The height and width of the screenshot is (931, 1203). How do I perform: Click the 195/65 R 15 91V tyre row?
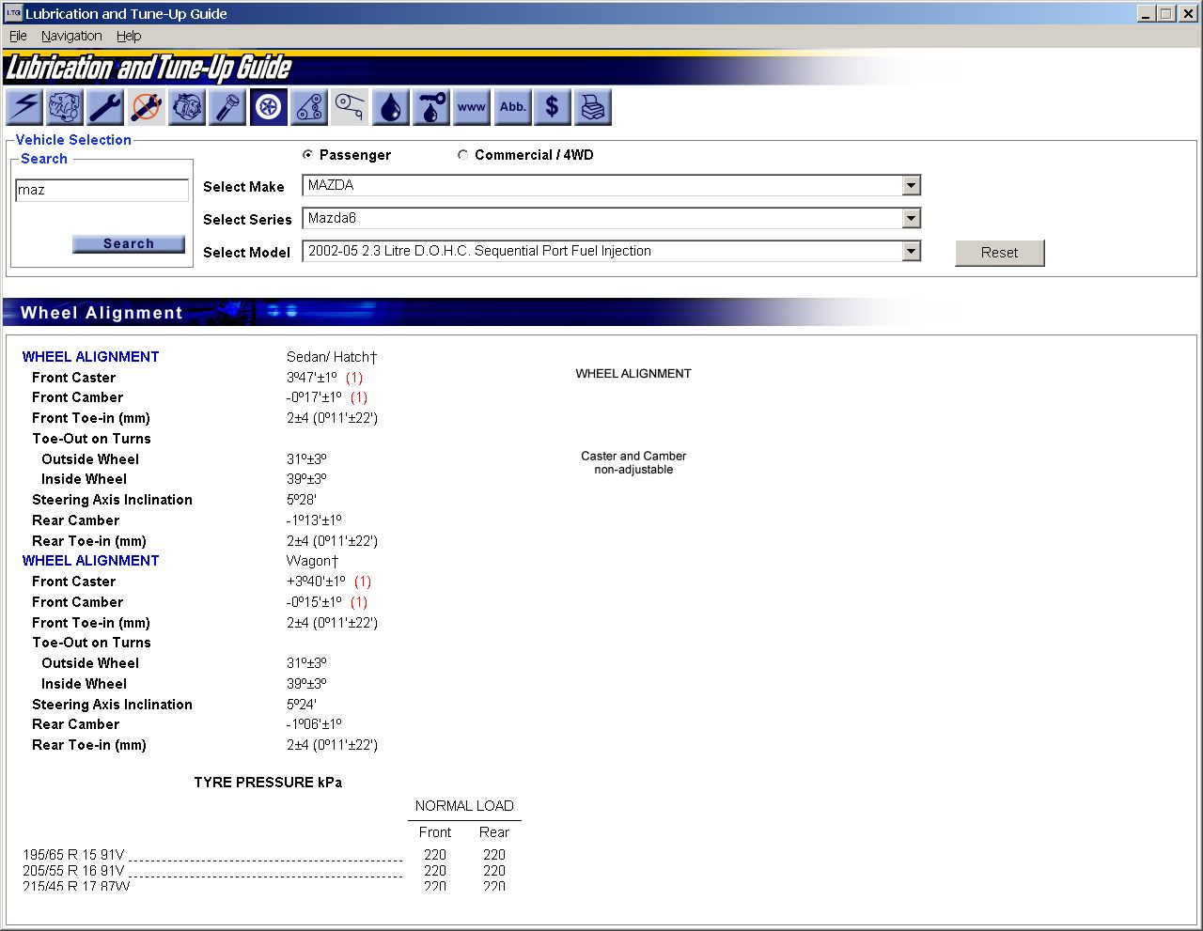tap(264, 855)
